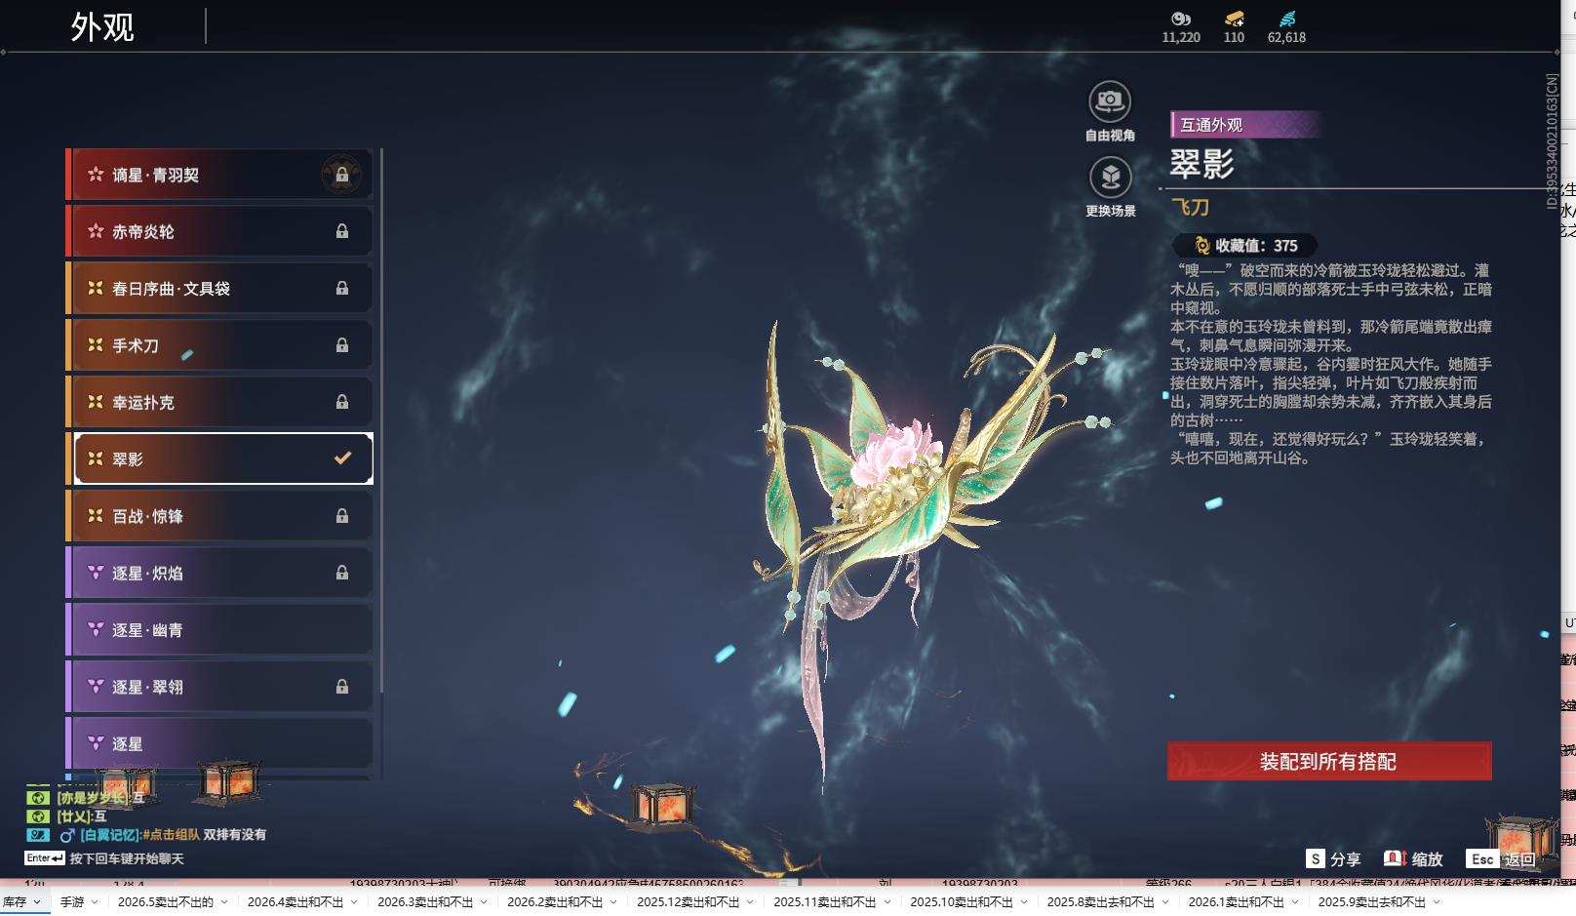
Task: Select the 赤帝炎轮 skin row
Action: pyautogui.click(x=219, y=231)
